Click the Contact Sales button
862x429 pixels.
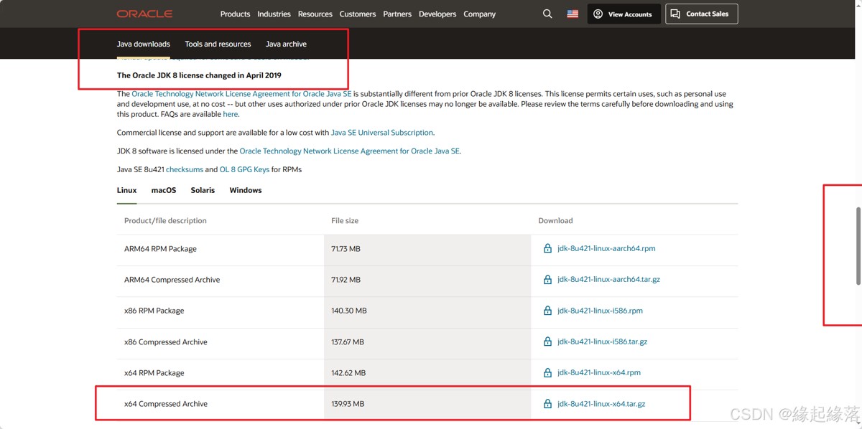click(701, 14)
